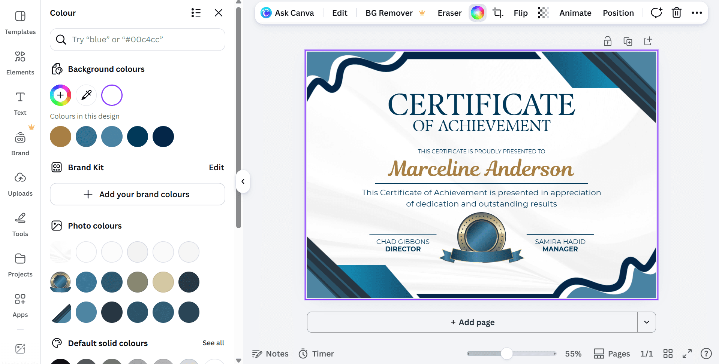
Task: Open the Text sidebar panel
Action: [x=20, y=104]
